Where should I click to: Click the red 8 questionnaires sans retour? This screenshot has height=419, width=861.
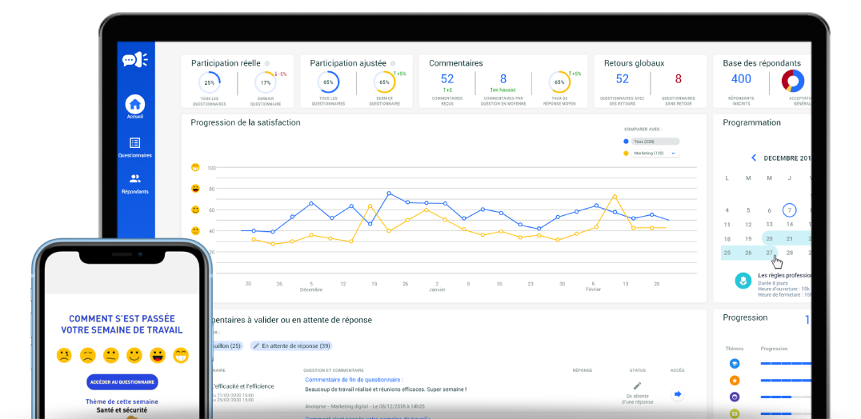pyautogui.click(x=678, y=79)
